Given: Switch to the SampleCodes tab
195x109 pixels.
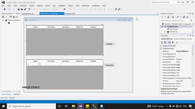Looking at the screenshot, I should 70,14.
